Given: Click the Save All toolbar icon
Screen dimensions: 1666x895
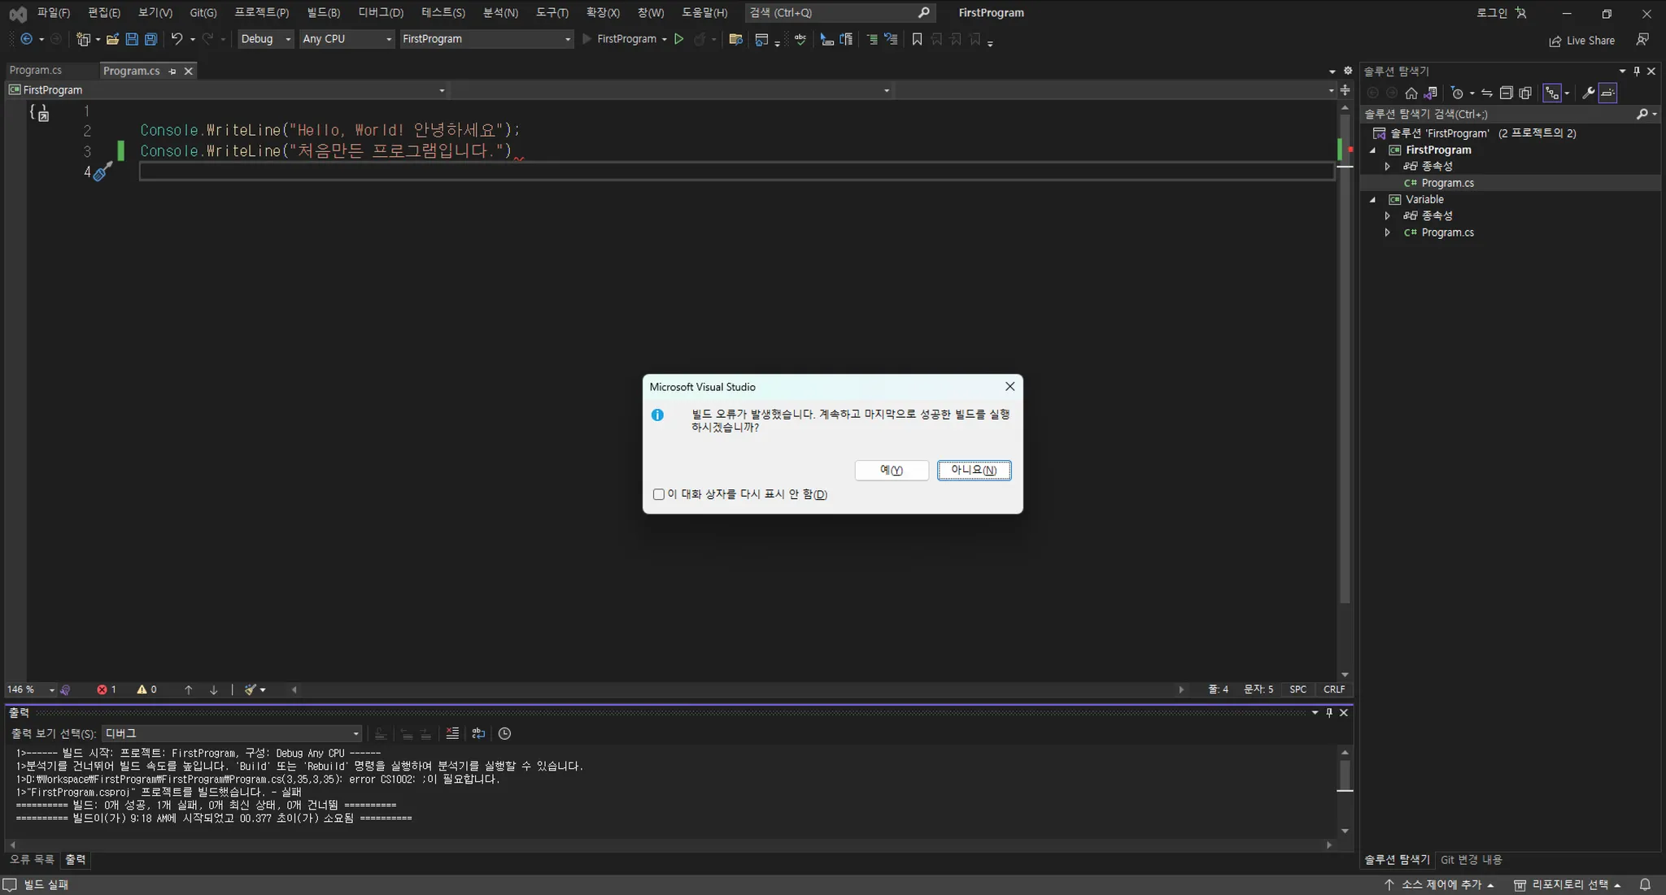Looking at the screenshot, I should [151, 39].
